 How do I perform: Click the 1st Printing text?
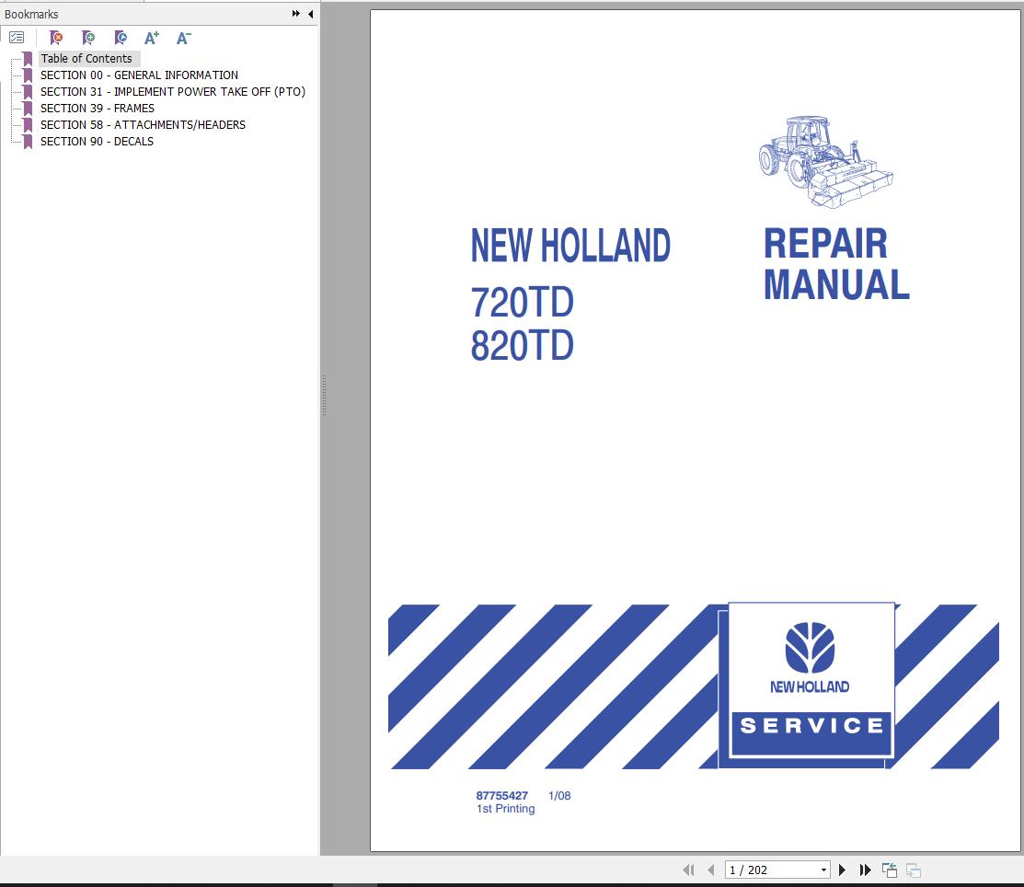(x=505, y=809)
